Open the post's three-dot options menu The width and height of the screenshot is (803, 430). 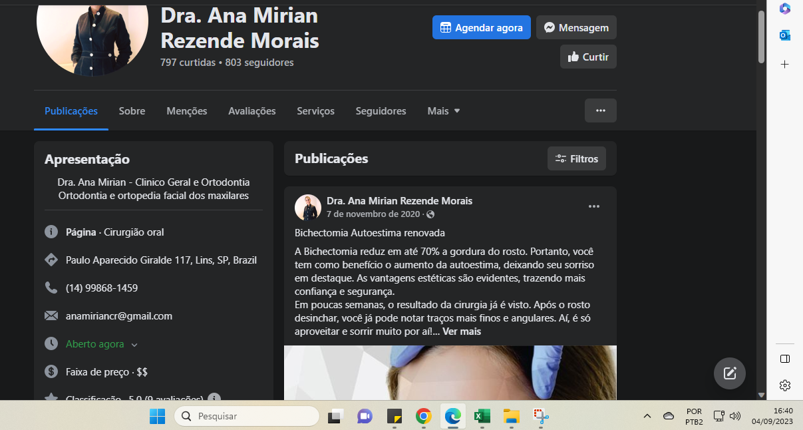pyautogui.click(x=593, y=206)
